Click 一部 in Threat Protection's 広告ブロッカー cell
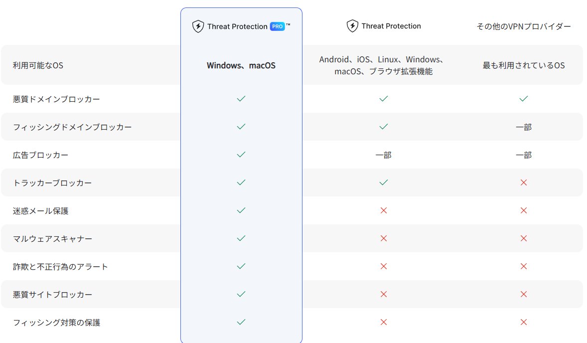587x343 pixels. (x=383, y=155)
